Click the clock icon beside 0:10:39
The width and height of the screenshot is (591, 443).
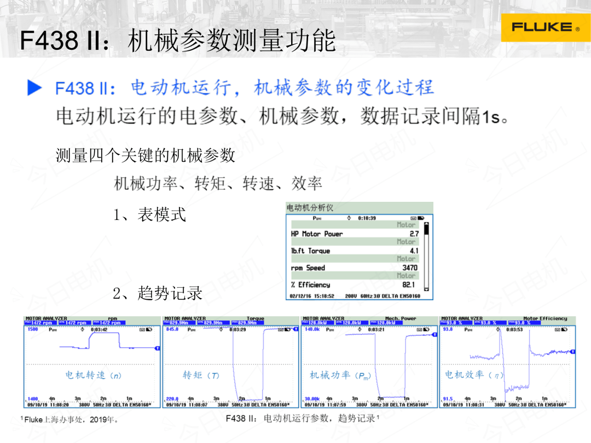point(349,218)
